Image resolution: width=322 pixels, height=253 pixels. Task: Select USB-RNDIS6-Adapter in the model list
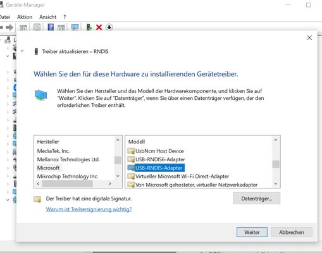pos(160,159)
